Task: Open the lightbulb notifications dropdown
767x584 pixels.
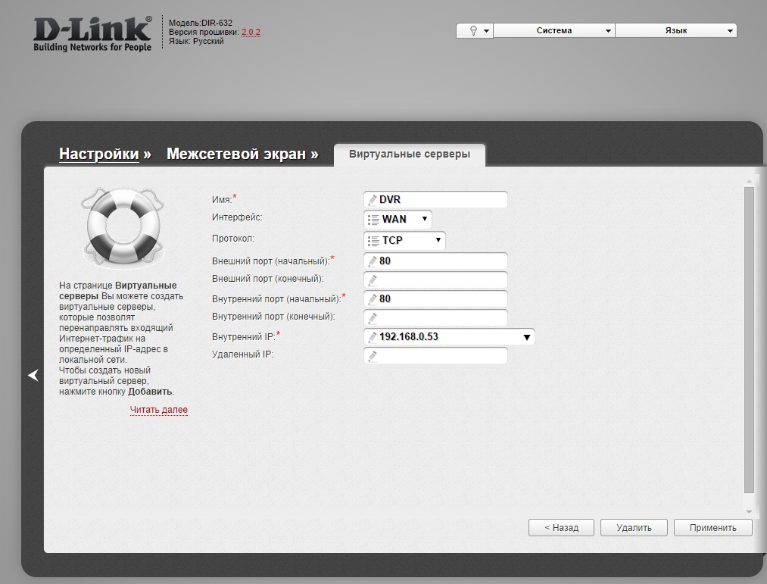Action: (475, 30)
